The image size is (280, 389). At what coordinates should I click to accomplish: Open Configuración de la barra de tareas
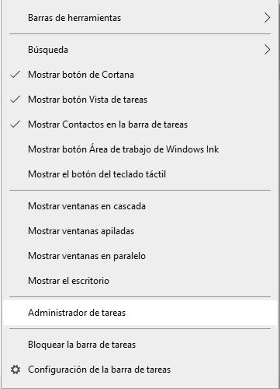[x=140, y=370]
